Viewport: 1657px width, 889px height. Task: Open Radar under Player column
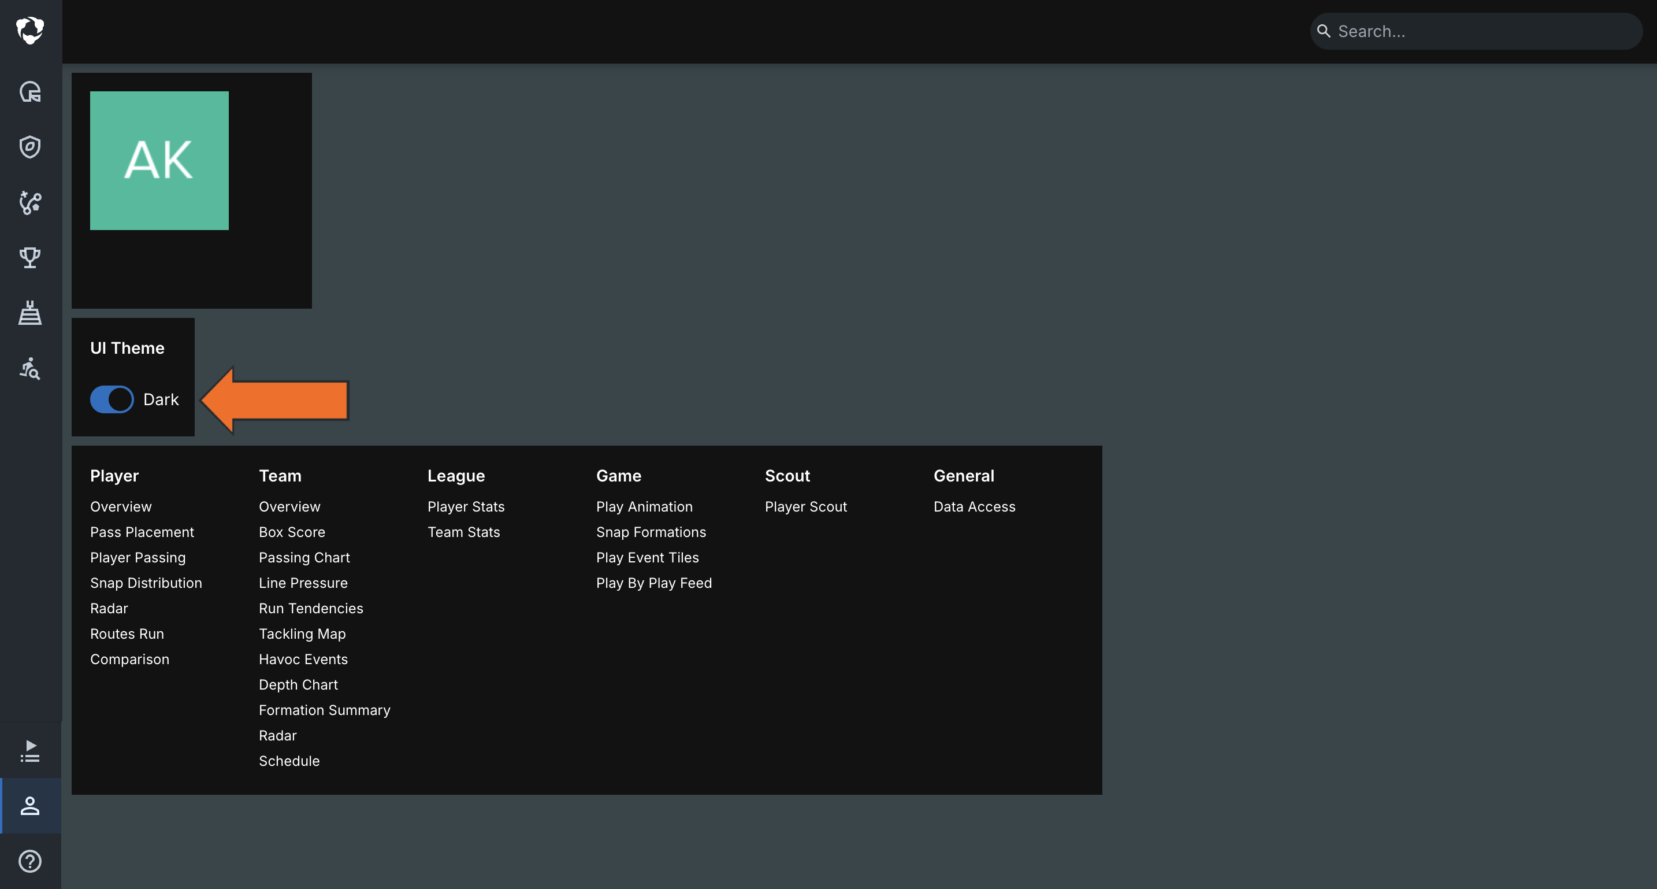pyautogui.click(x=109, y=608)
